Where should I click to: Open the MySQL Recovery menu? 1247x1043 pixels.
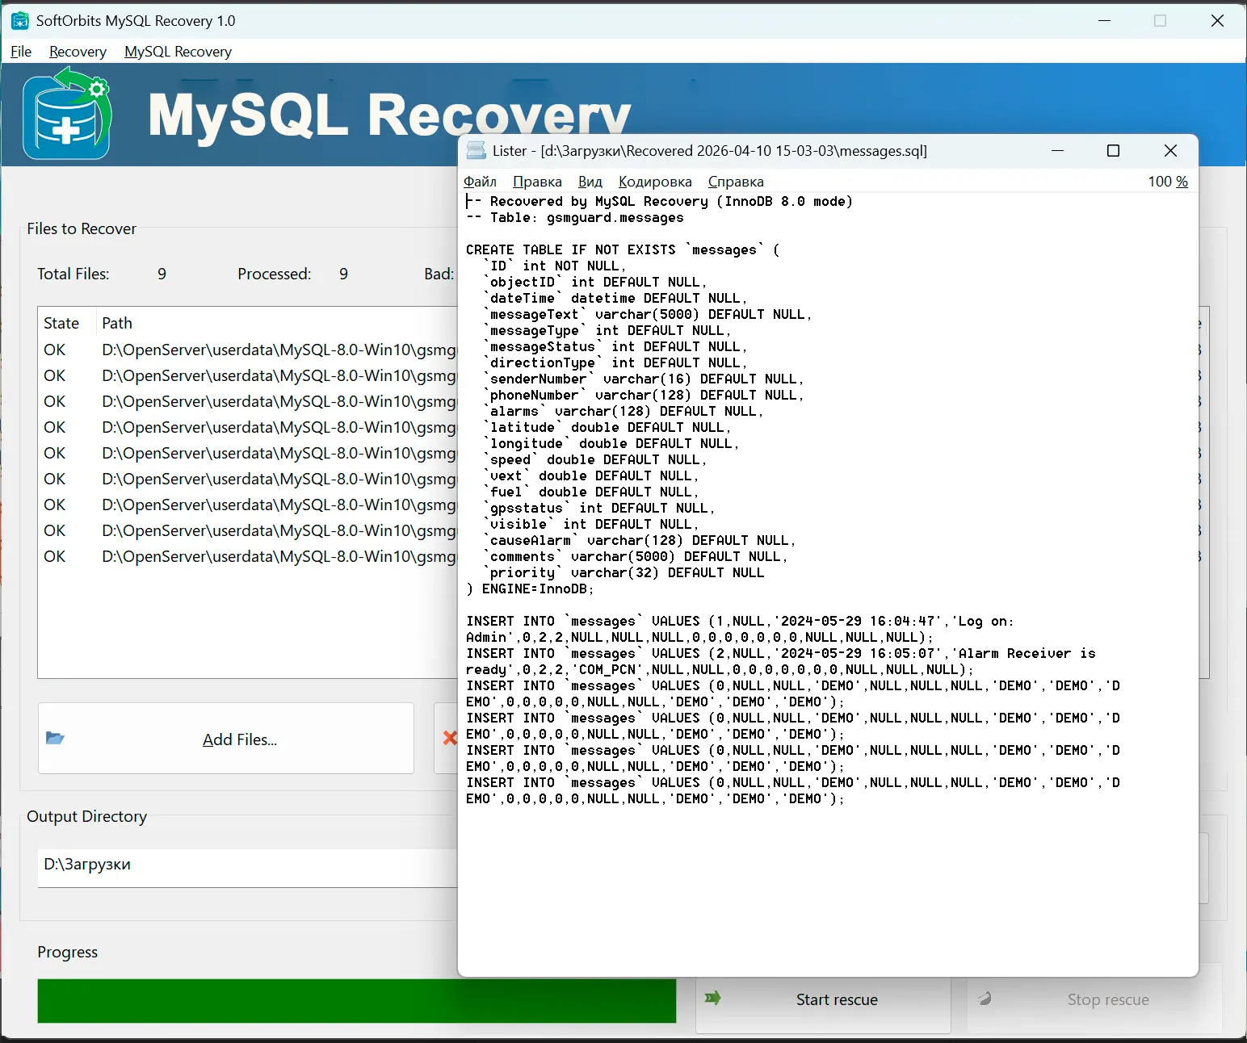coord(178,52)
